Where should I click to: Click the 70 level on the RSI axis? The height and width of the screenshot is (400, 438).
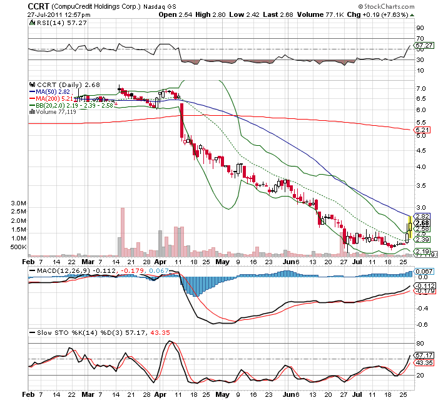(x=420, y=38)
